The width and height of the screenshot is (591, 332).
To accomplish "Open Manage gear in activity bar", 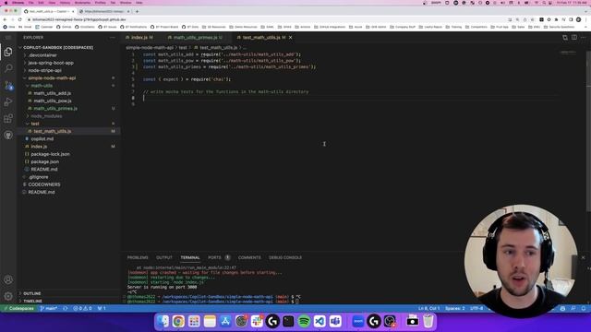I will pyautogui.click(x=8, y=296).
